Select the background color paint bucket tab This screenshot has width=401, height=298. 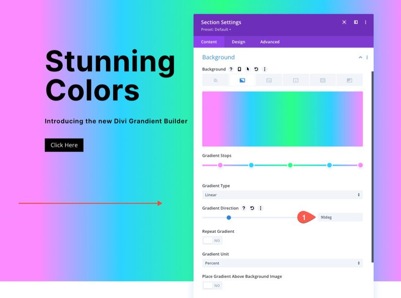point(216,80)
